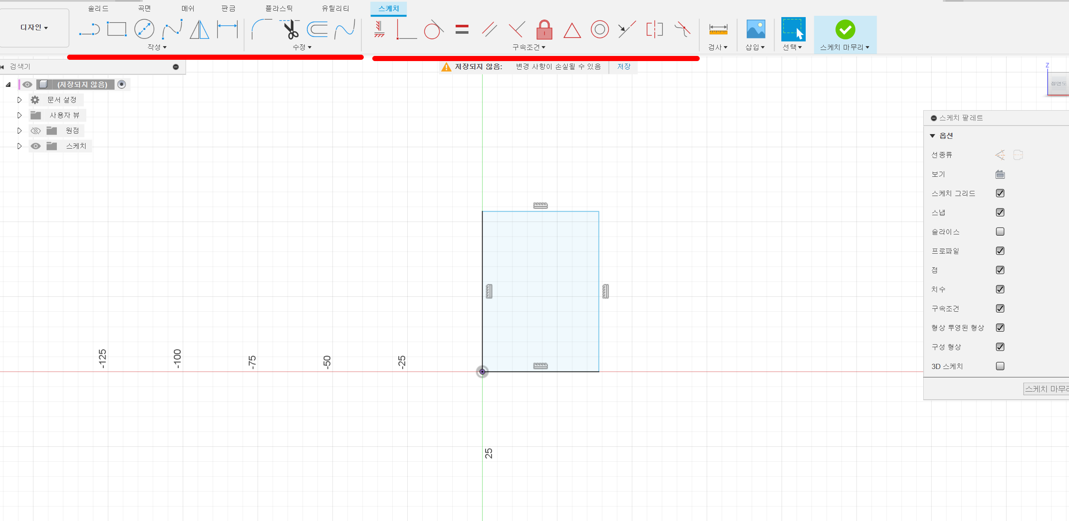1069x521 pixels.
Task: Open the 구속조건 dropdown menu
Action: [529, 47]
